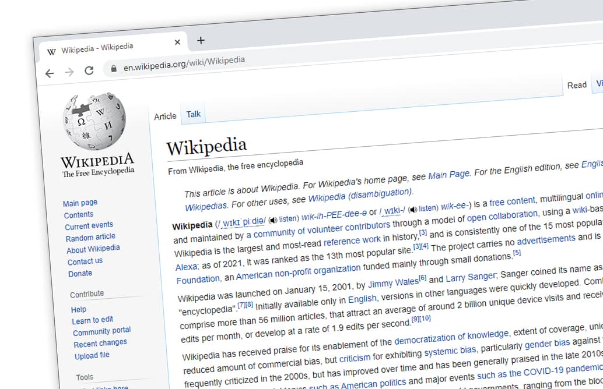Close the Wikipedia browser tab
Viewport: 603px width, 389px height.
177,43
